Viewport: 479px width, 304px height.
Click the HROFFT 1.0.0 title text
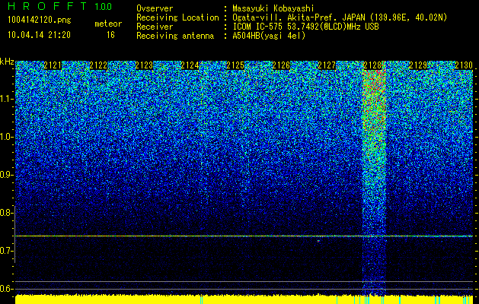point(60,6)
